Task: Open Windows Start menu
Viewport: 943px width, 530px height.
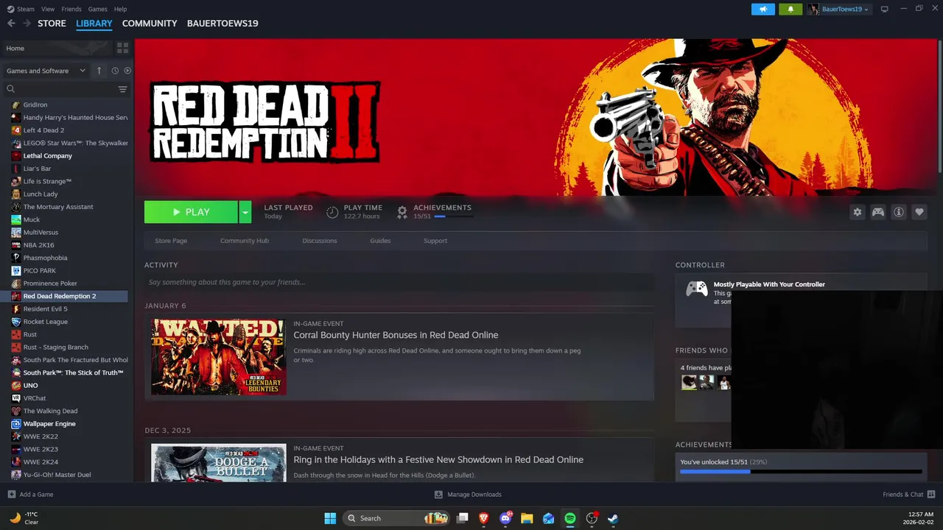Action: coord(330,518)
